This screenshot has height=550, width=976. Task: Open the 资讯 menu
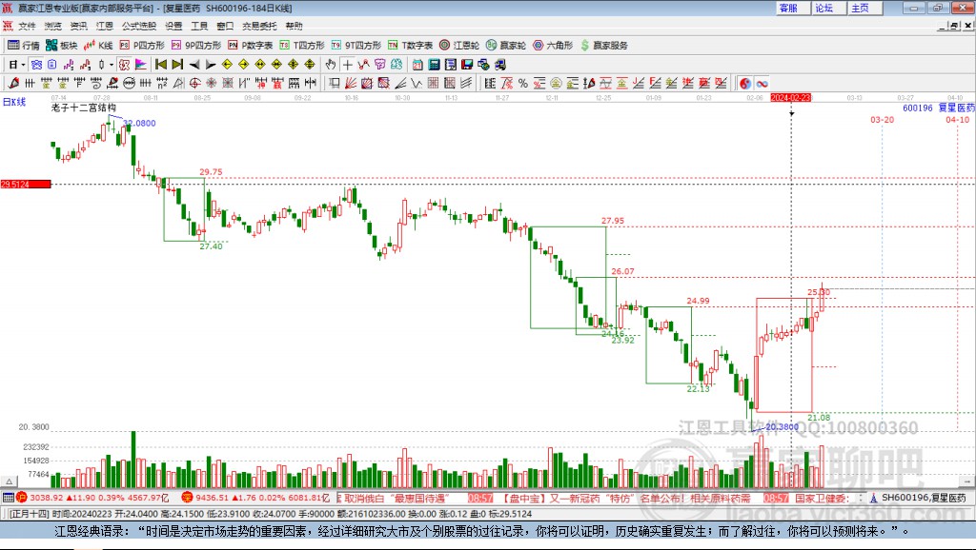point(78,26)
